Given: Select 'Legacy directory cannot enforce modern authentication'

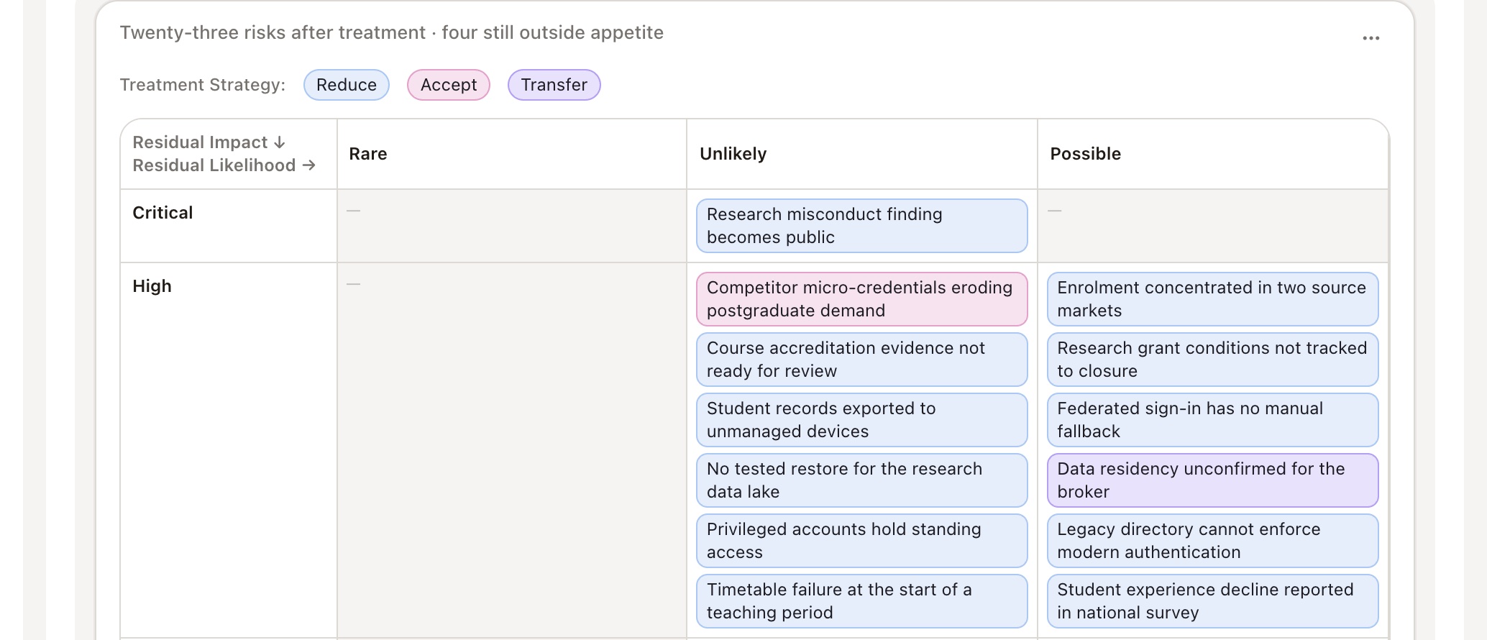Looking at the screenshot, I should pos(1213,541).
